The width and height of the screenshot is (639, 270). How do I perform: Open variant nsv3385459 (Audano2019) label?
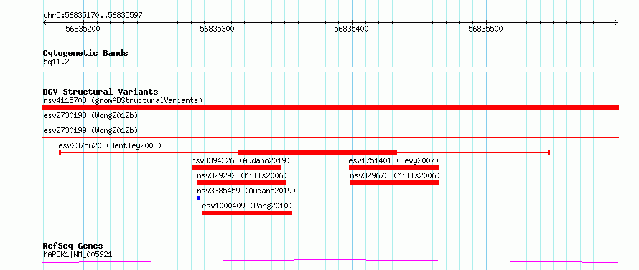coord(246,191)
